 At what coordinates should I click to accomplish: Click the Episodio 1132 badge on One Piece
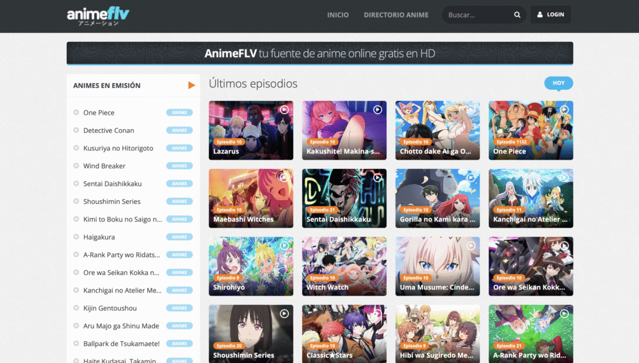(512, 142)
